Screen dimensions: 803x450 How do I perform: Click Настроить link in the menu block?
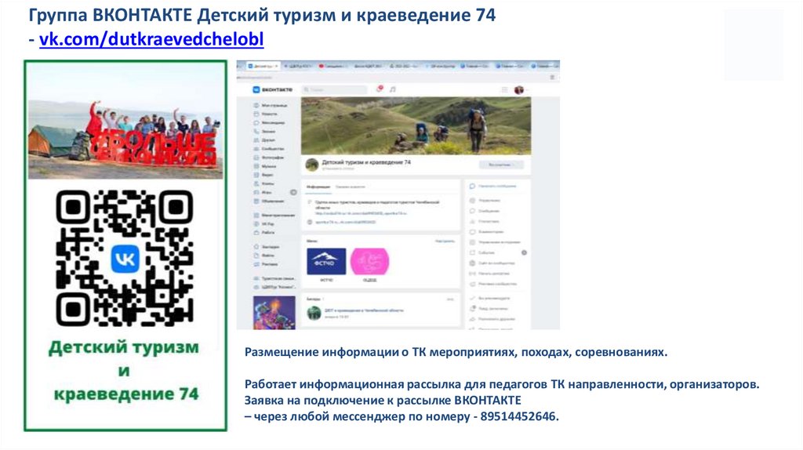pos(445,241)
